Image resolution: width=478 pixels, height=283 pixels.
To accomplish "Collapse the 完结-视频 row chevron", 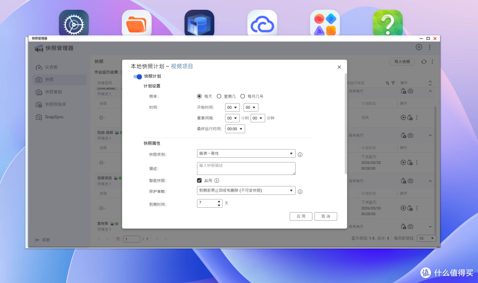I will click(430, 135).
